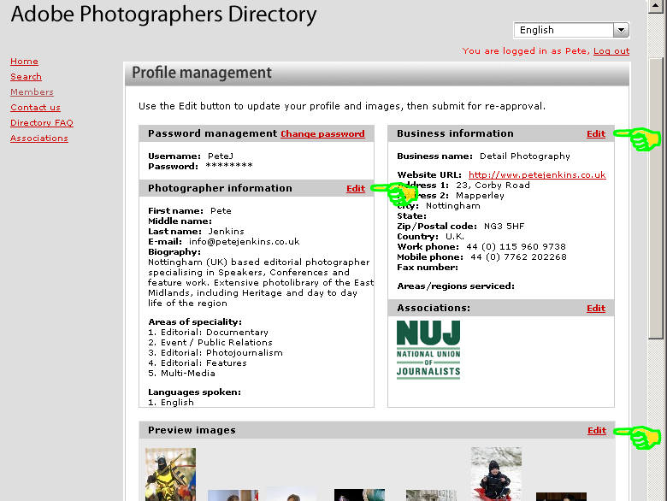667x501 pixels.
Task: Open the Search page from sidebar
Action: point(26,77)
